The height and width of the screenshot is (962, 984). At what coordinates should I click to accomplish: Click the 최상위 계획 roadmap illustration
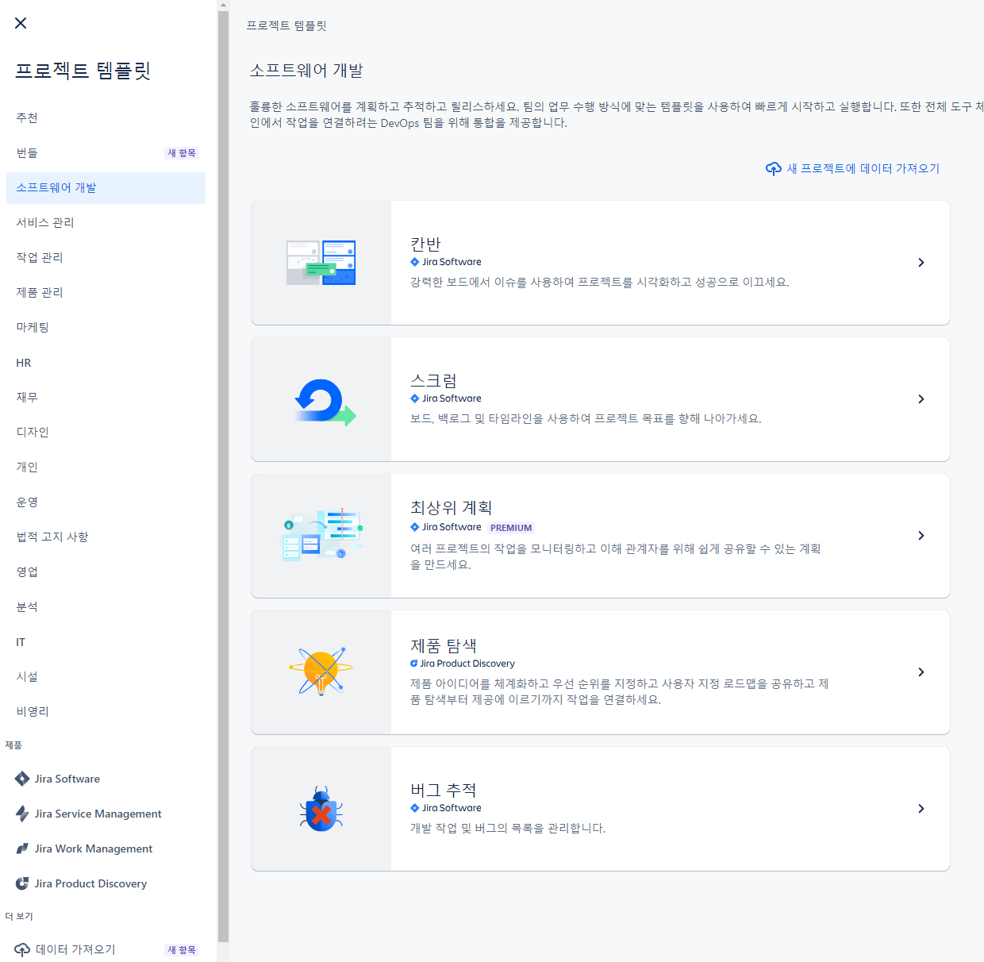point(322,535)
